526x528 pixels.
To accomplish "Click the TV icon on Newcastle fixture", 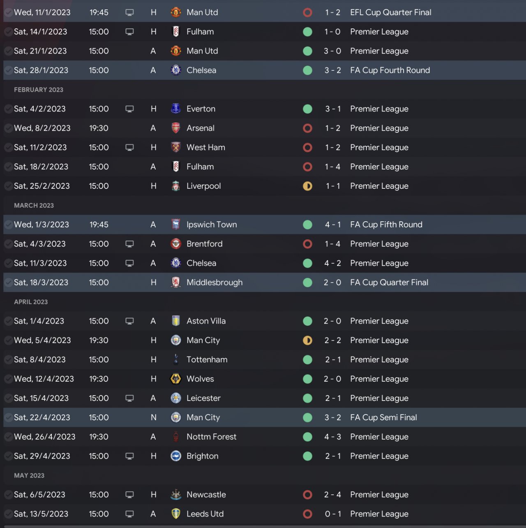I will (x=129, y=495).
